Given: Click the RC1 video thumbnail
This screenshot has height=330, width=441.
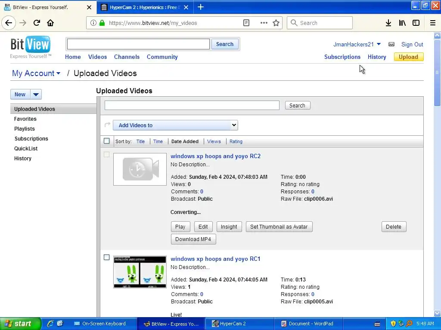Looking at the screenshot, I should 140,272.
